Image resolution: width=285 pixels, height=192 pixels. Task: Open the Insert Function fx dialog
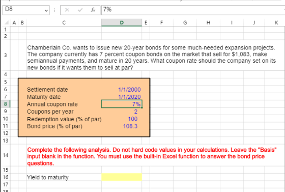click(93, 10)
